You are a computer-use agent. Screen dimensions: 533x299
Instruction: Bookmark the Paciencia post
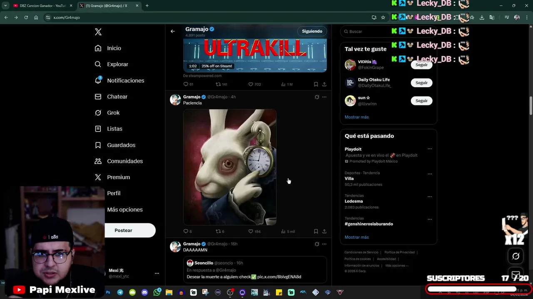[316, 231]
